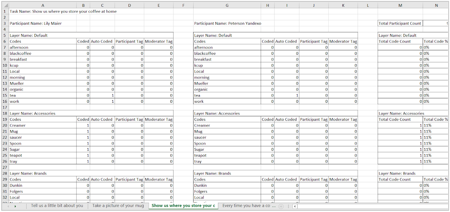450x212 pixels.
Task: Select 'tray' code in column A
Action: 43,161
